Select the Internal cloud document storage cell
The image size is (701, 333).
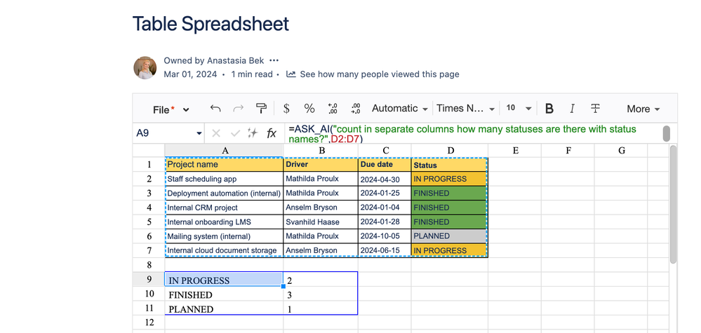click(224, 250)
